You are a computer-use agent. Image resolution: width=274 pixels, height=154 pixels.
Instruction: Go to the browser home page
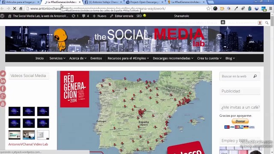pyautogui.click(x=21, y=9)
